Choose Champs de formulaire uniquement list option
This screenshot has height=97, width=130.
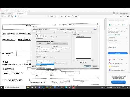pyautogui.click(x=45, y=68)
